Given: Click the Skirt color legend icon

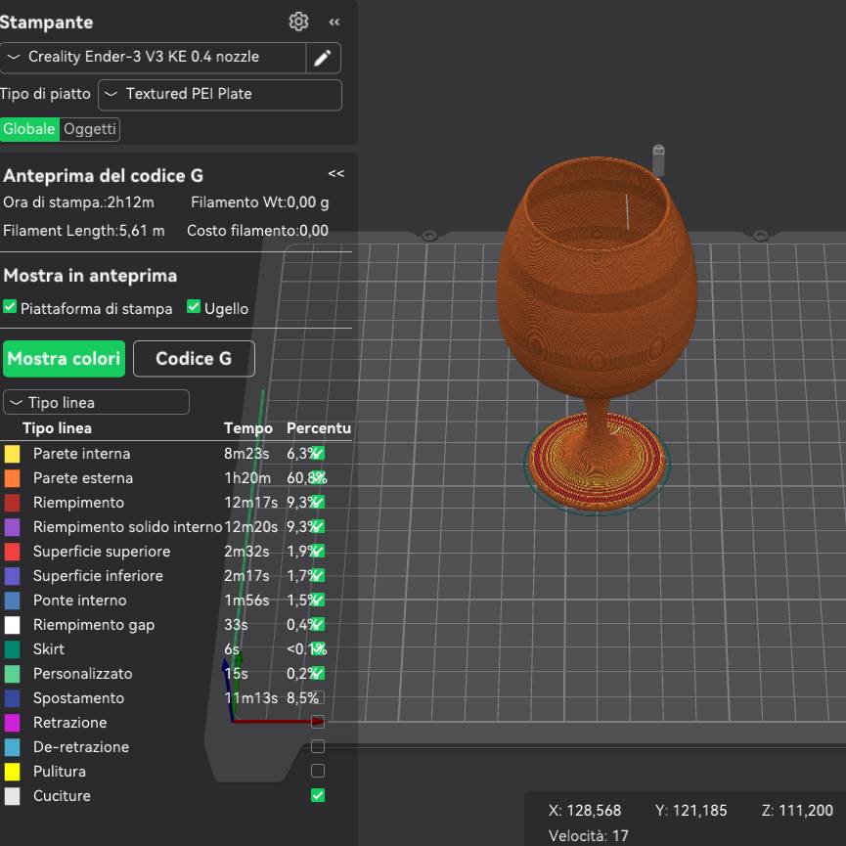Looking at the screenshot, I should pyautogui.click(x=12, y=649).
